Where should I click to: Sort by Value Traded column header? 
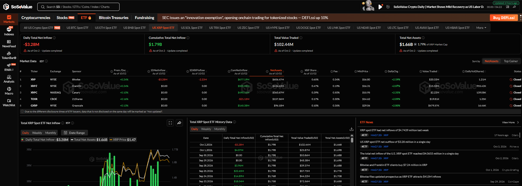(429, 71)
